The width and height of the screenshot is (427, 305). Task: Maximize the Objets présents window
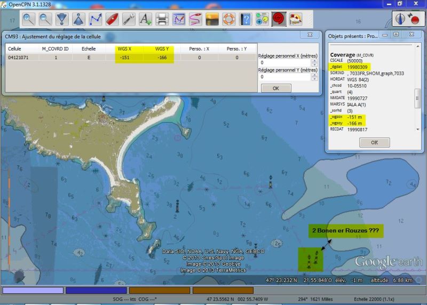396,34
